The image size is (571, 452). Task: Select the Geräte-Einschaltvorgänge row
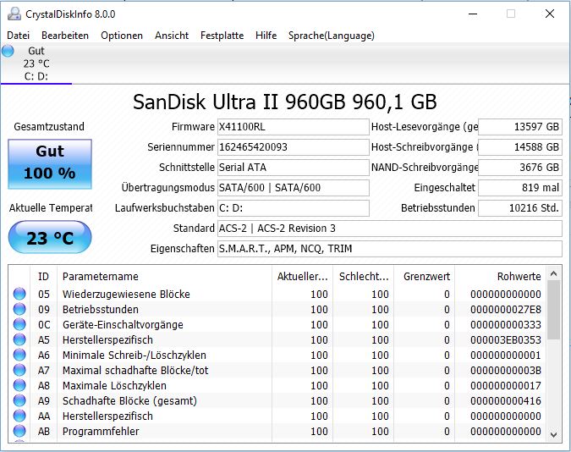pos(277,325)
